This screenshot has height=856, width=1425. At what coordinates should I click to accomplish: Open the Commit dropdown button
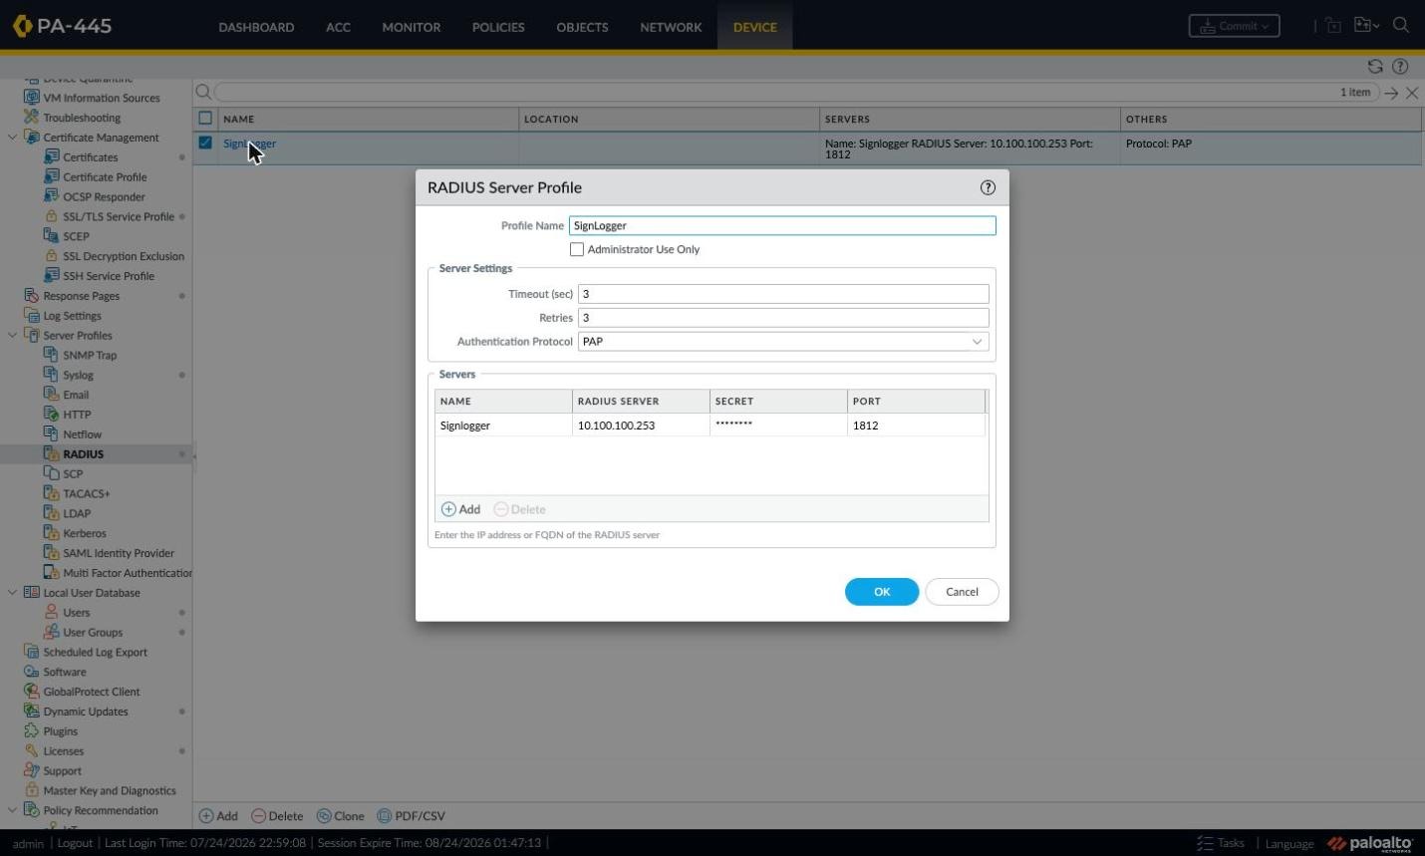(1234, 26)
